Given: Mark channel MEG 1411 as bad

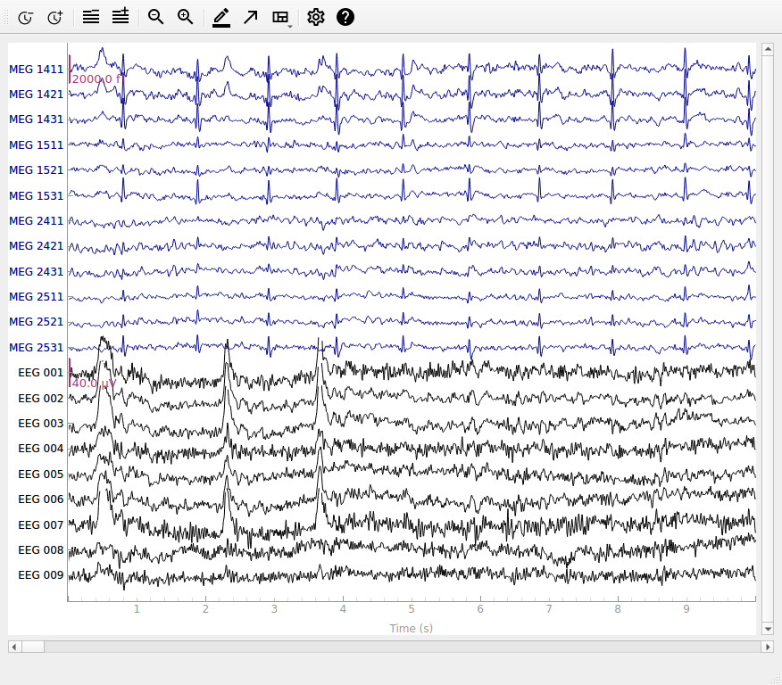Looking at the screenshot, I should pyautogui.click(x=36, y=70).
